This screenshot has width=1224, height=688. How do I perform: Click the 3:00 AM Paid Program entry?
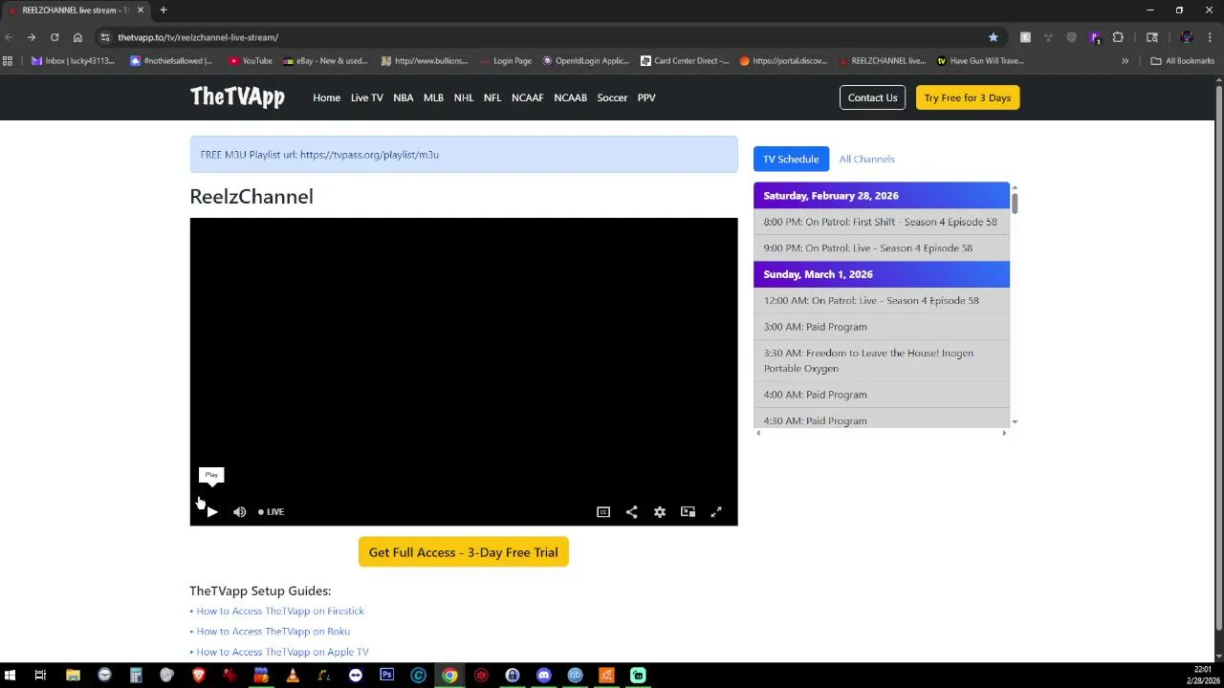point(882,327)
